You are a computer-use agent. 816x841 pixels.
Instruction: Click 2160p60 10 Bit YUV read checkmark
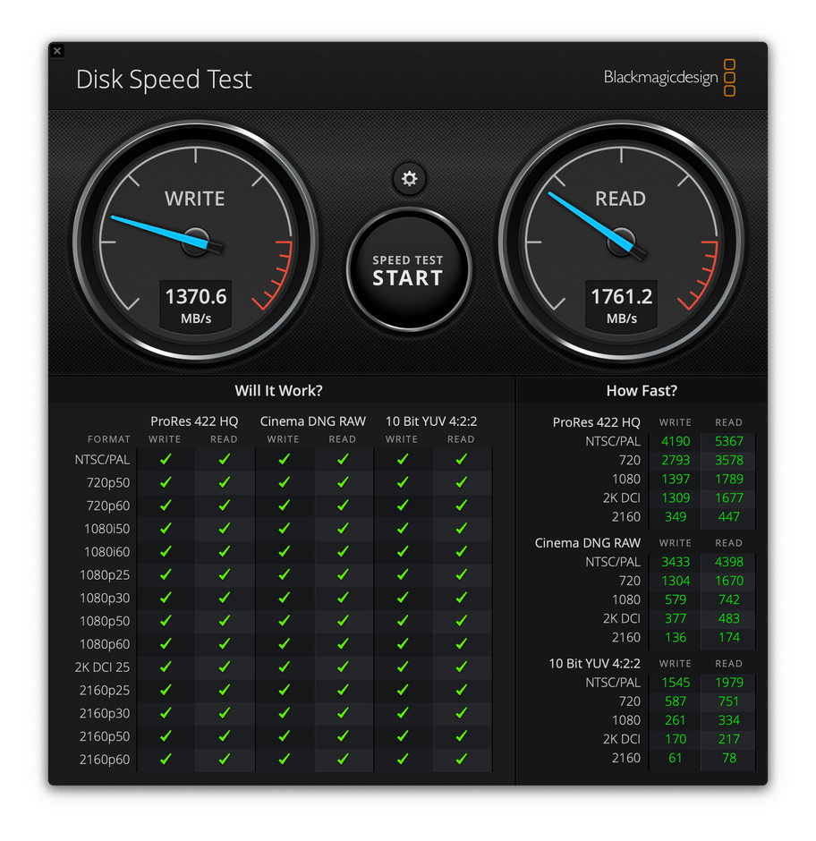[x=461, y=759]
